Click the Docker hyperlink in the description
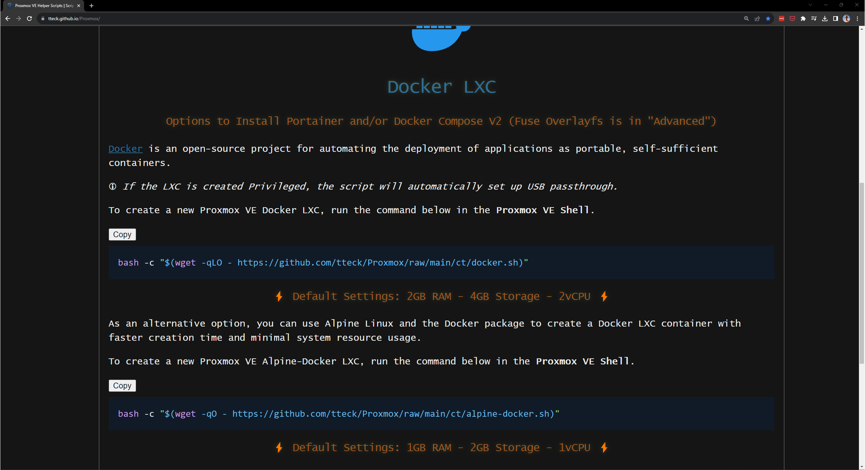 pyautogui.click(x=125, y=148)
